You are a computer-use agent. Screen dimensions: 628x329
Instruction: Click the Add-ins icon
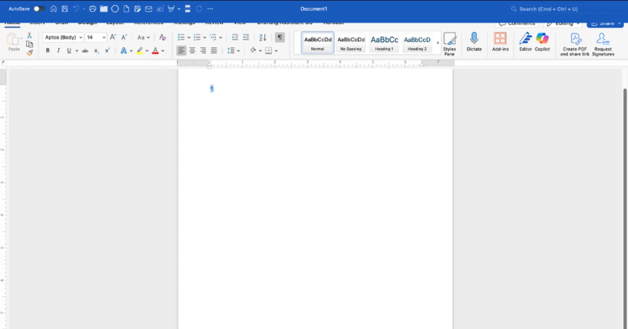coord(500,42)
